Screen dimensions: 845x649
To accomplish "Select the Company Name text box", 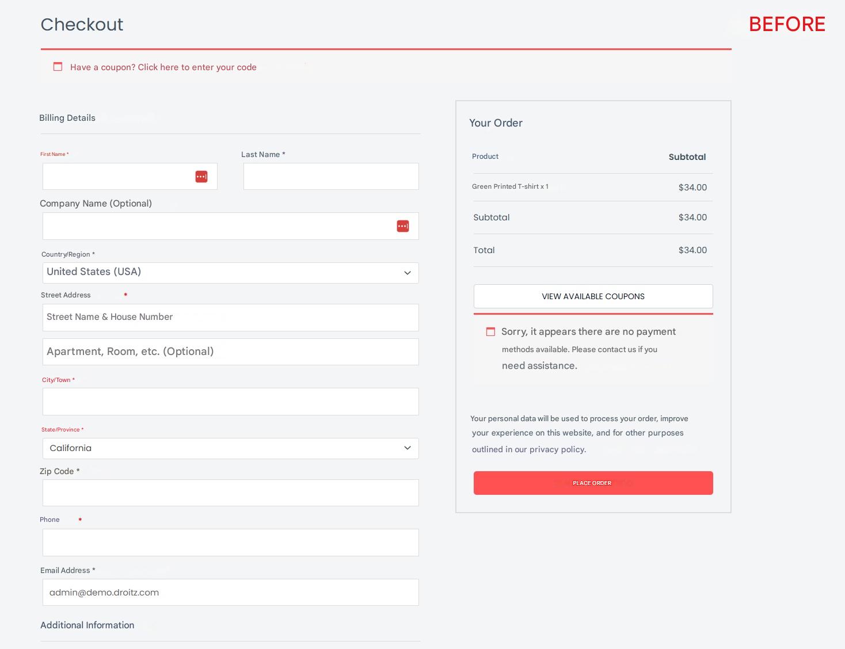I will pyautogui.click(x=219, y=226).
